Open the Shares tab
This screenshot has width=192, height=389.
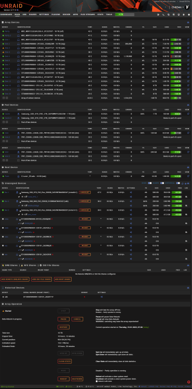pos(33,15)
